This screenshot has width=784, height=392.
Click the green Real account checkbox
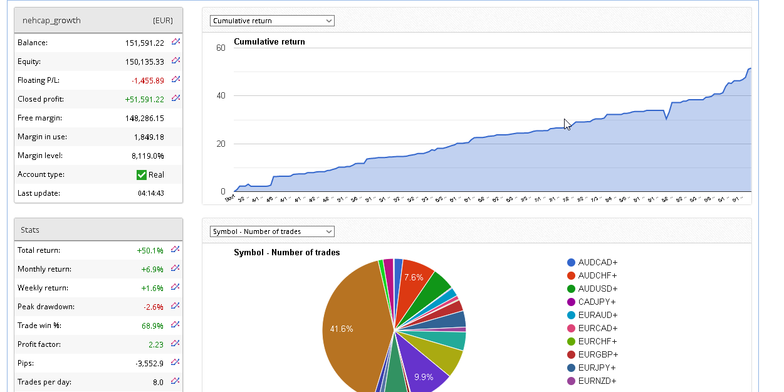141,175
